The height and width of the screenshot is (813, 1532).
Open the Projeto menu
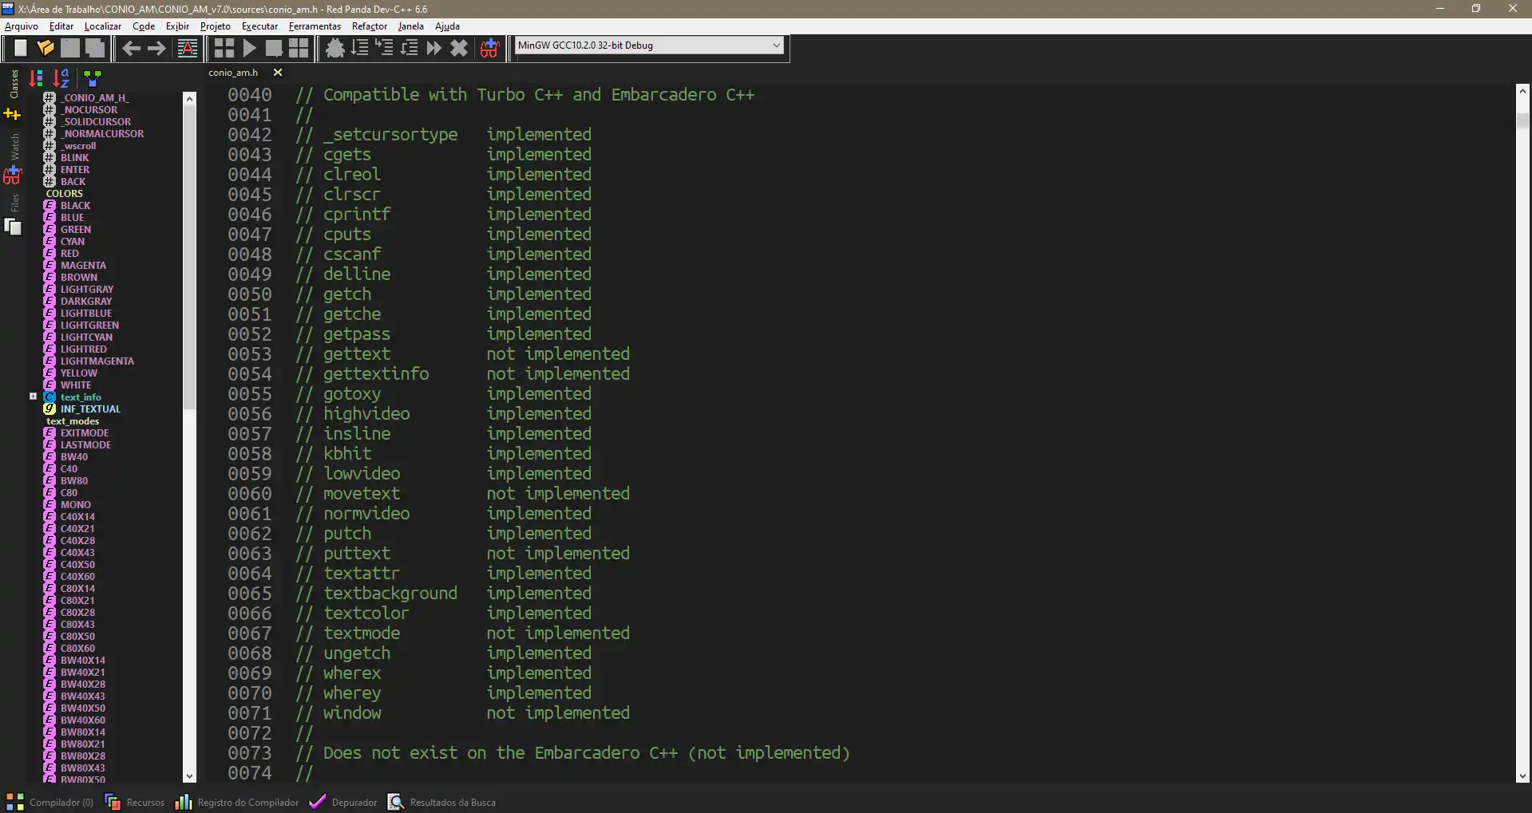point(216,26)
